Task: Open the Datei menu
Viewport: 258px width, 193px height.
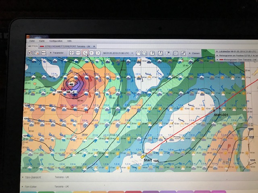Action: coord(32,41)
